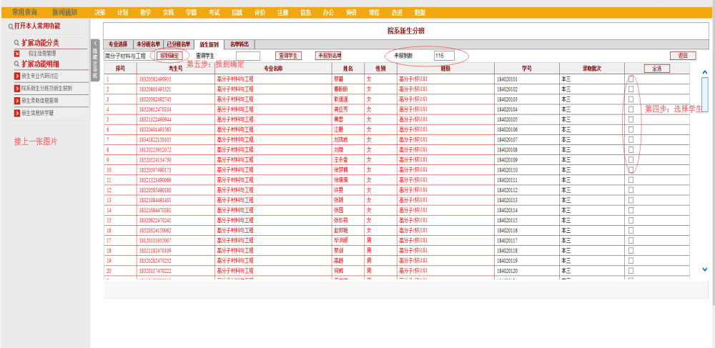This screenshot has height=348, width=715.
Task: Click the arrow icon beside 新生专业代码对应
Action: pyautogui.click(x=17, y=75)
